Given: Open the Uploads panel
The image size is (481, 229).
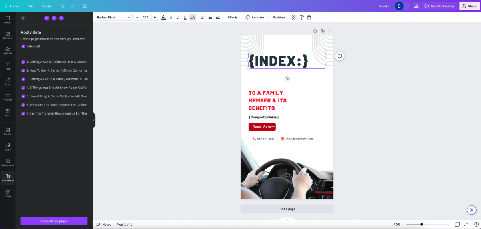Looking at the screenshot, I should (8, 51).
